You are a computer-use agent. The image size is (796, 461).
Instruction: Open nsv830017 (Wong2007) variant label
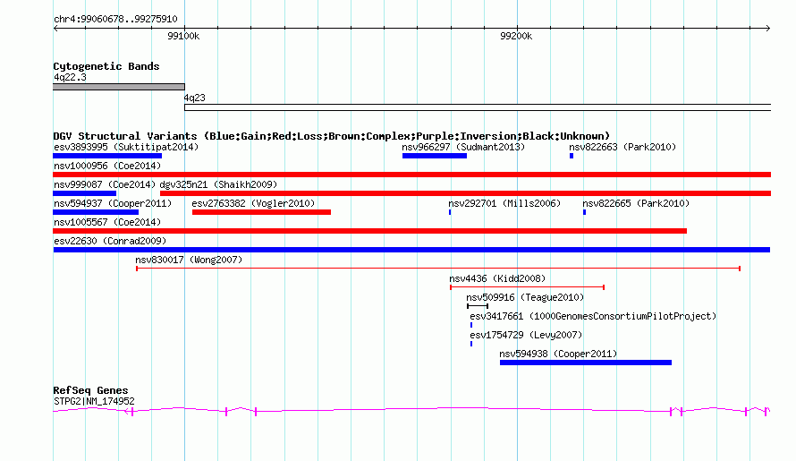tap(189, 260)
